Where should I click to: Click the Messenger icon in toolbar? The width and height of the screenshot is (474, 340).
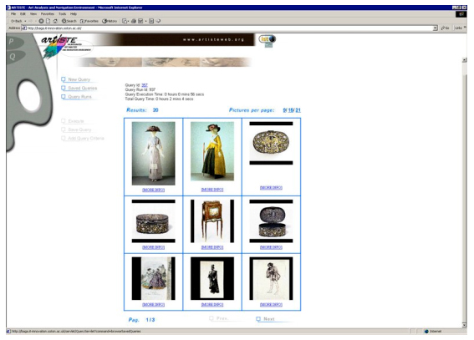tap(158, 21)
